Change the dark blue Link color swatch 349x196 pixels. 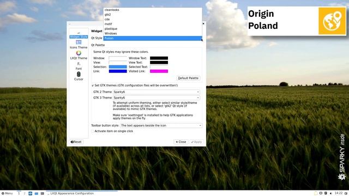tap(118, 71)
